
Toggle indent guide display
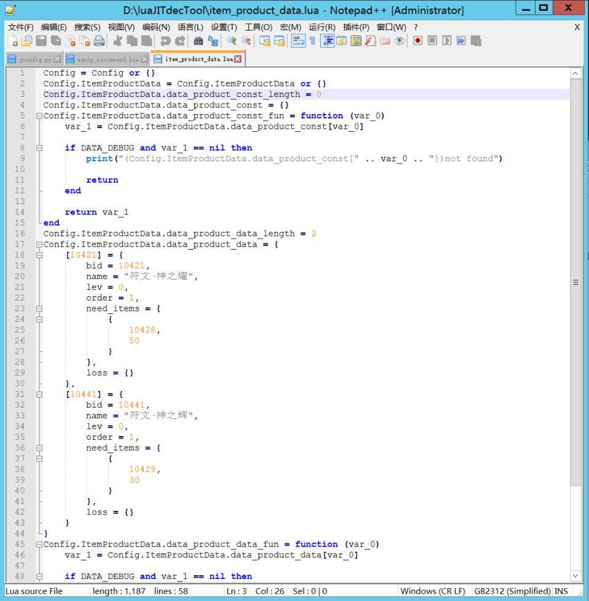click(326, 41)
